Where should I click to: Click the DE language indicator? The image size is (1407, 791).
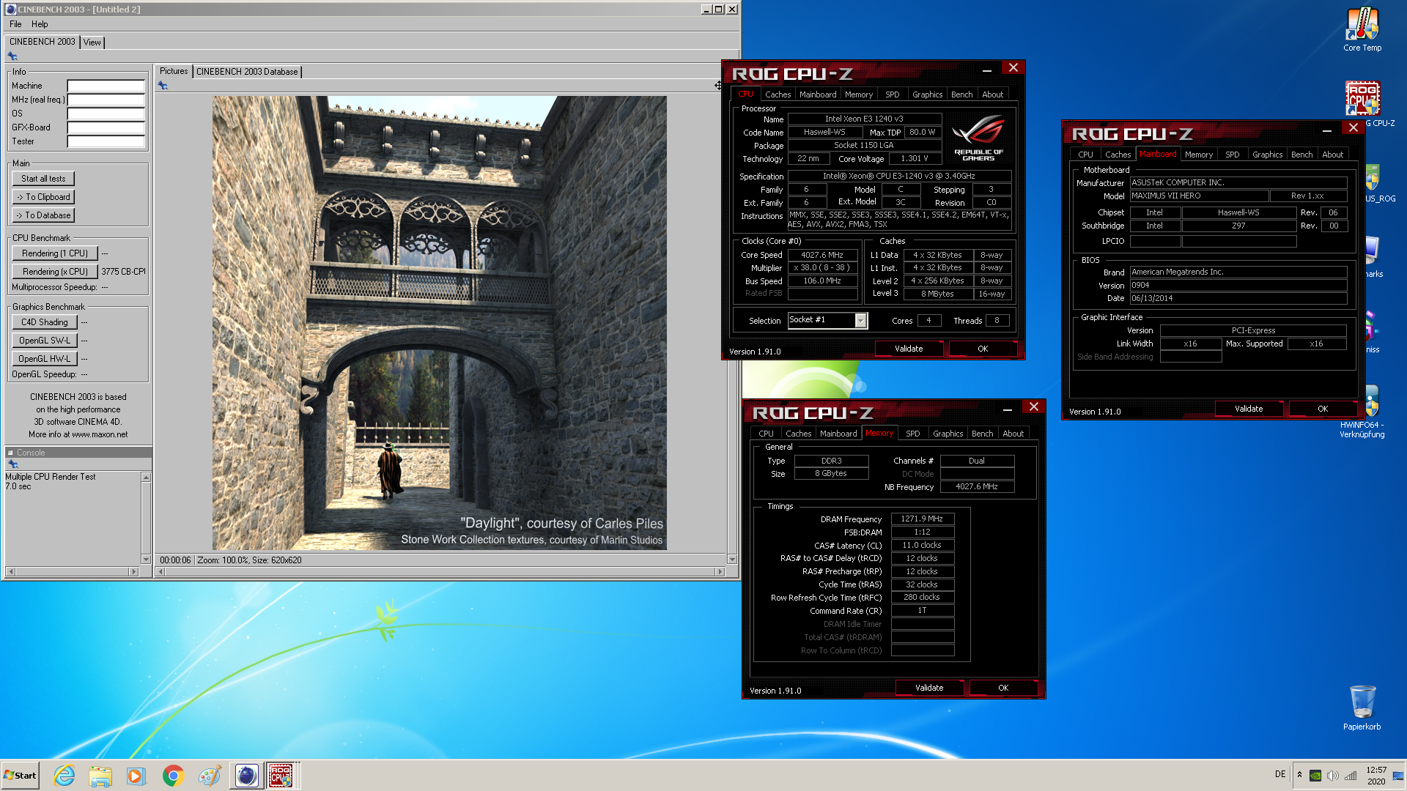point(1280,774)
